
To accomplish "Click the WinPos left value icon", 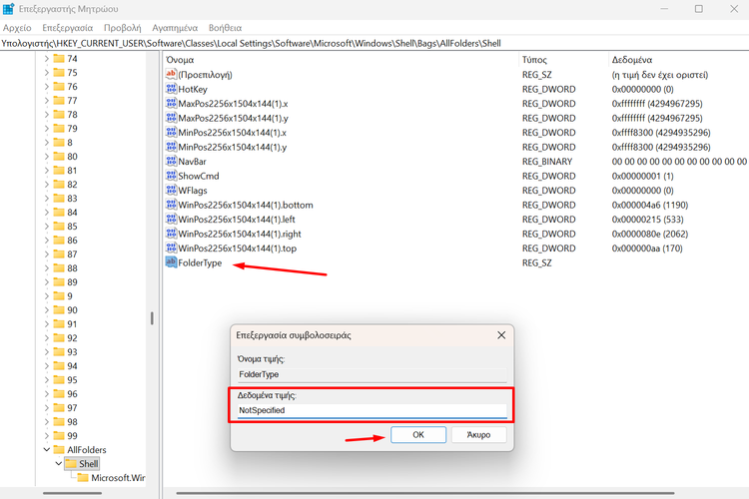I will pos(171,219).
